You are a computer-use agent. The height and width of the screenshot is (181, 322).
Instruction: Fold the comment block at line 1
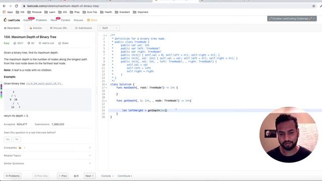point(106,36)
